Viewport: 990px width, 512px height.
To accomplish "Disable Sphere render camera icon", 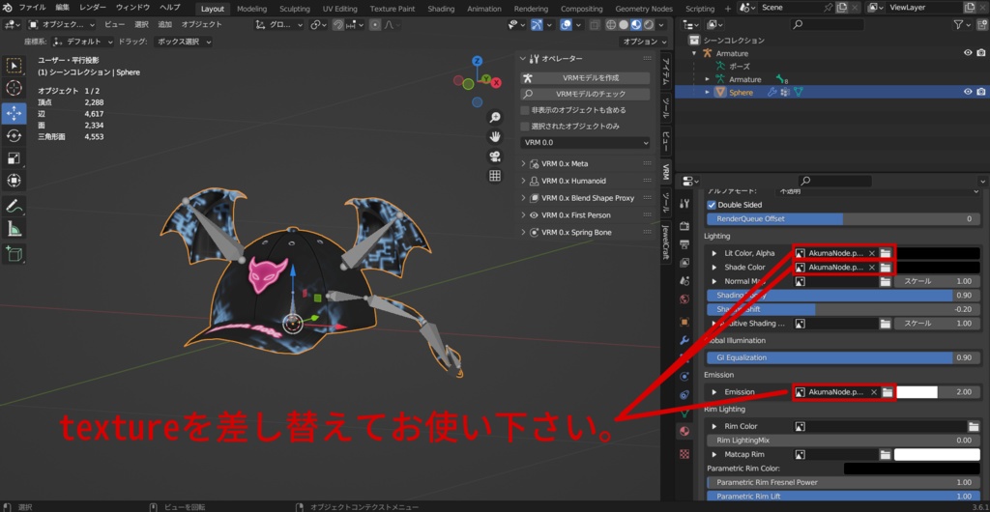I will pos(980,92).
